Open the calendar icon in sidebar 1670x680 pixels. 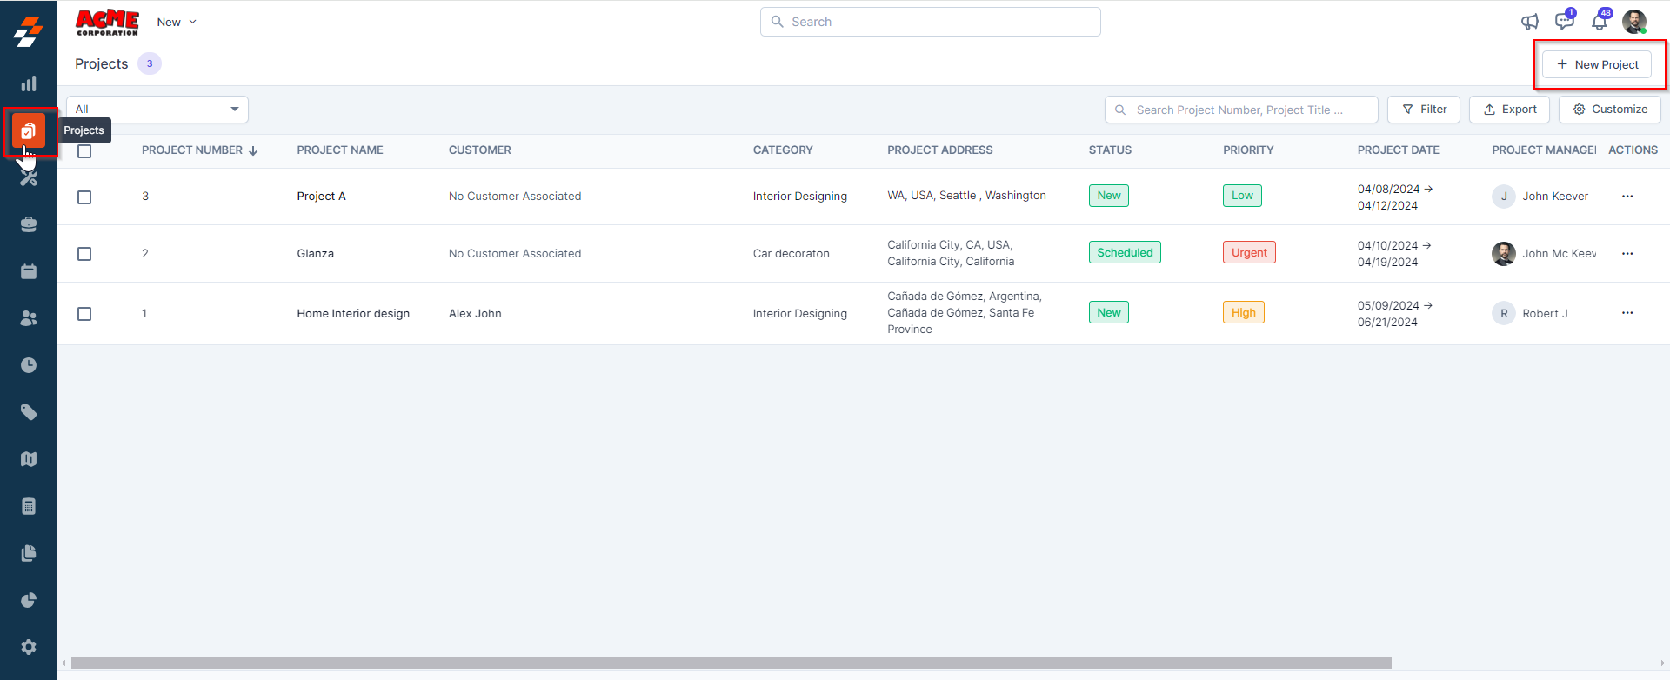point(29,271)
